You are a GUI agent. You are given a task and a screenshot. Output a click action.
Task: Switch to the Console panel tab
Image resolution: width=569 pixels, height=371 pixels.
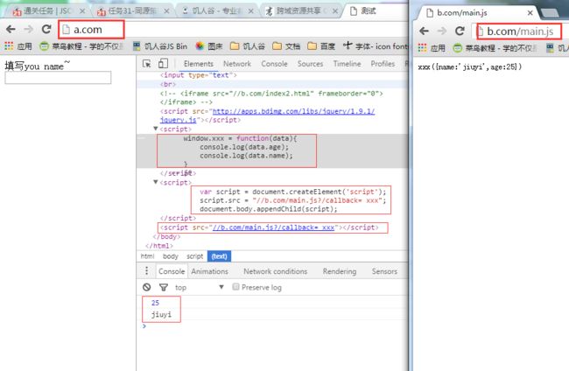tap(274, 64)
